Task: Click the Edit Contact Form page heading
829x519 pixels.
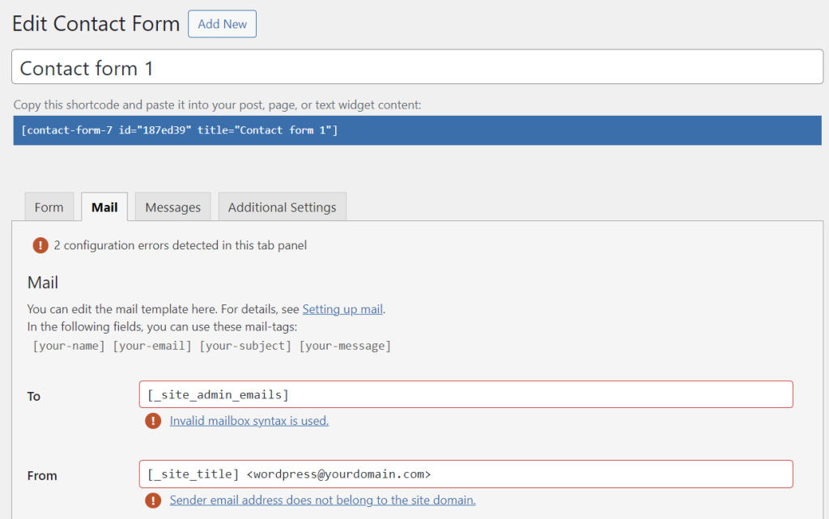Action: coord(96,23)
